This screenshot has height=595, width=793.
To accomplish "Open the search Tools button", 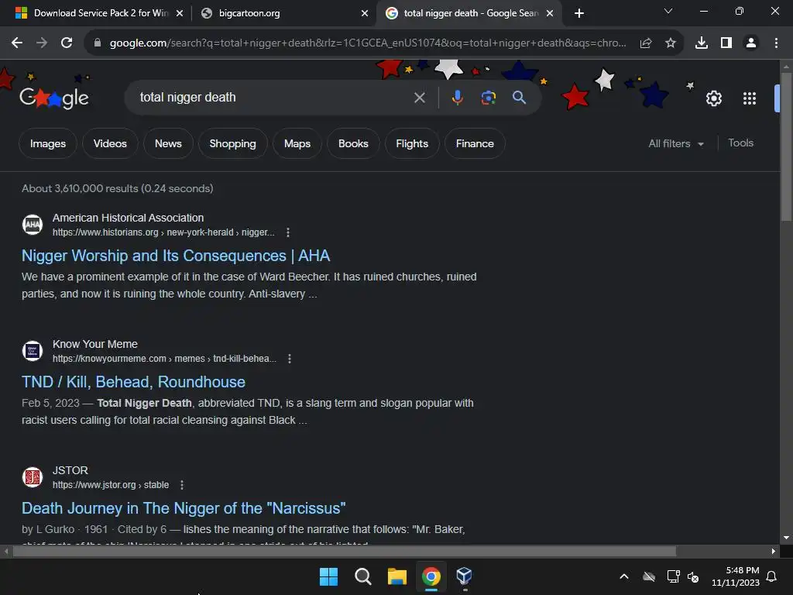I will pos(741,143).
